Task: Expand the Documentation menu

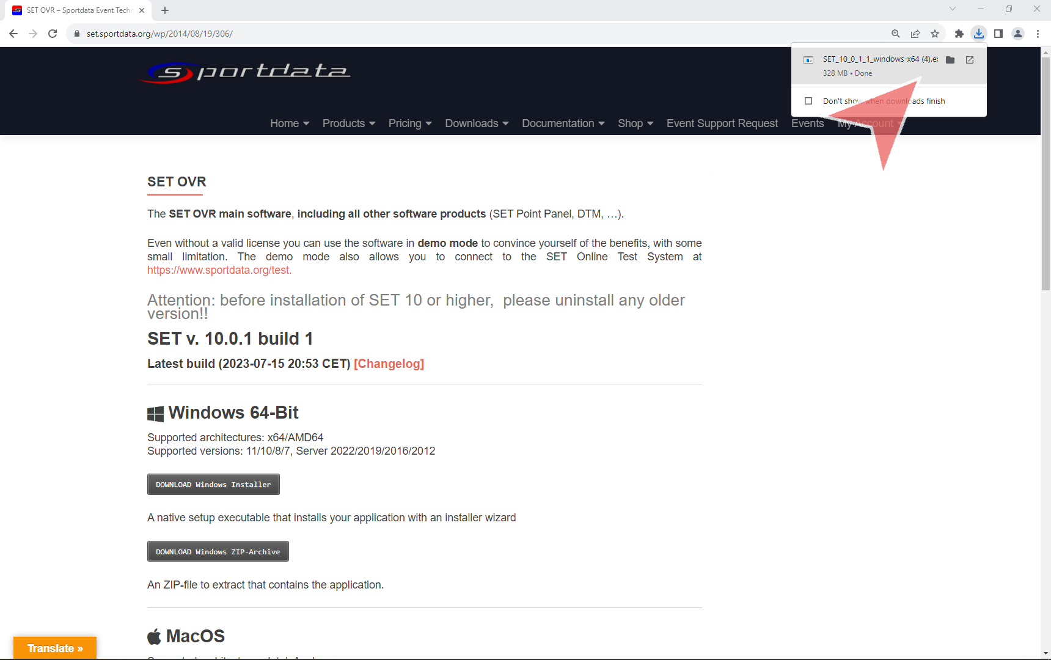Action: 563,123
